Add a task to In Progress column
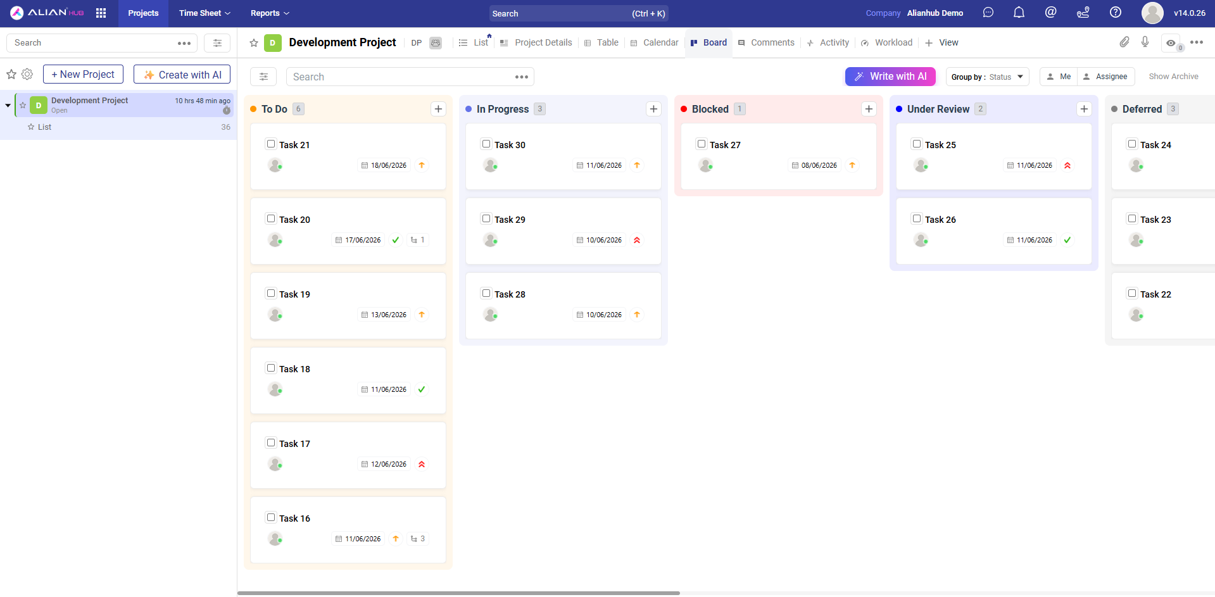The width and height of the screenshot is (1215, 597). (x=653, y=109)
